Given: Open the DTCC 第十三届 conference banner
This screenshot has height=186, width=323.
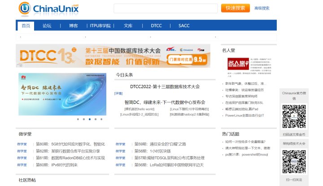Looking at the screenshot, I should (x=113, y=56).
